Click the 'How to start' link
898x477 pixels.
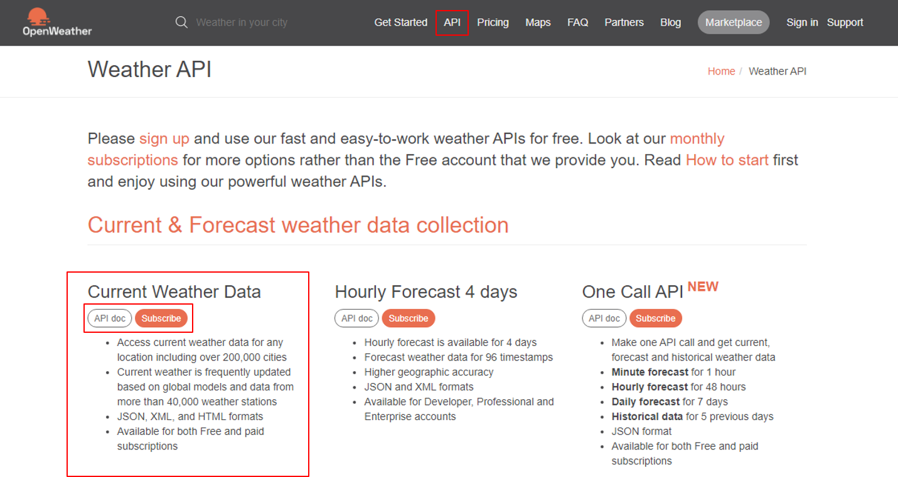(x=727, y=160)
